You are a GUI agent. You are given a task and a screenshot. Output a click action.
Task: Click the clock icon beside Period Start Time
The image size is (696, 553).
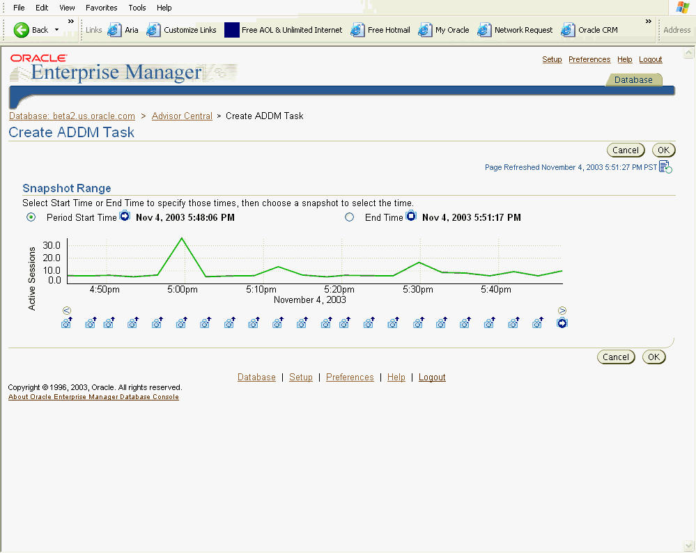point(125,217)
